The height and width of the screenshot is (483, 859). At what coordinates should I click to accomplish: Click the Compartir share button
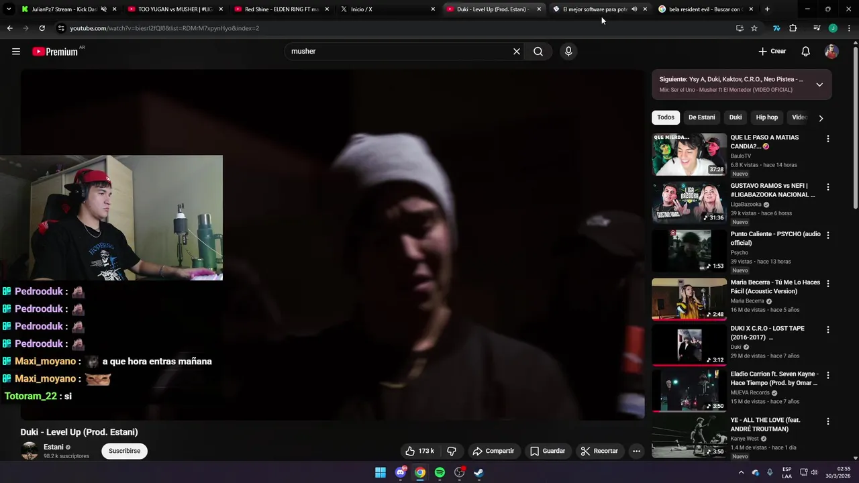[x=493, y=451]
